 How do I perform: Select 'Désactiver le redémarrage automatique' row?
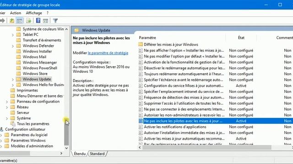click(216, 68)
